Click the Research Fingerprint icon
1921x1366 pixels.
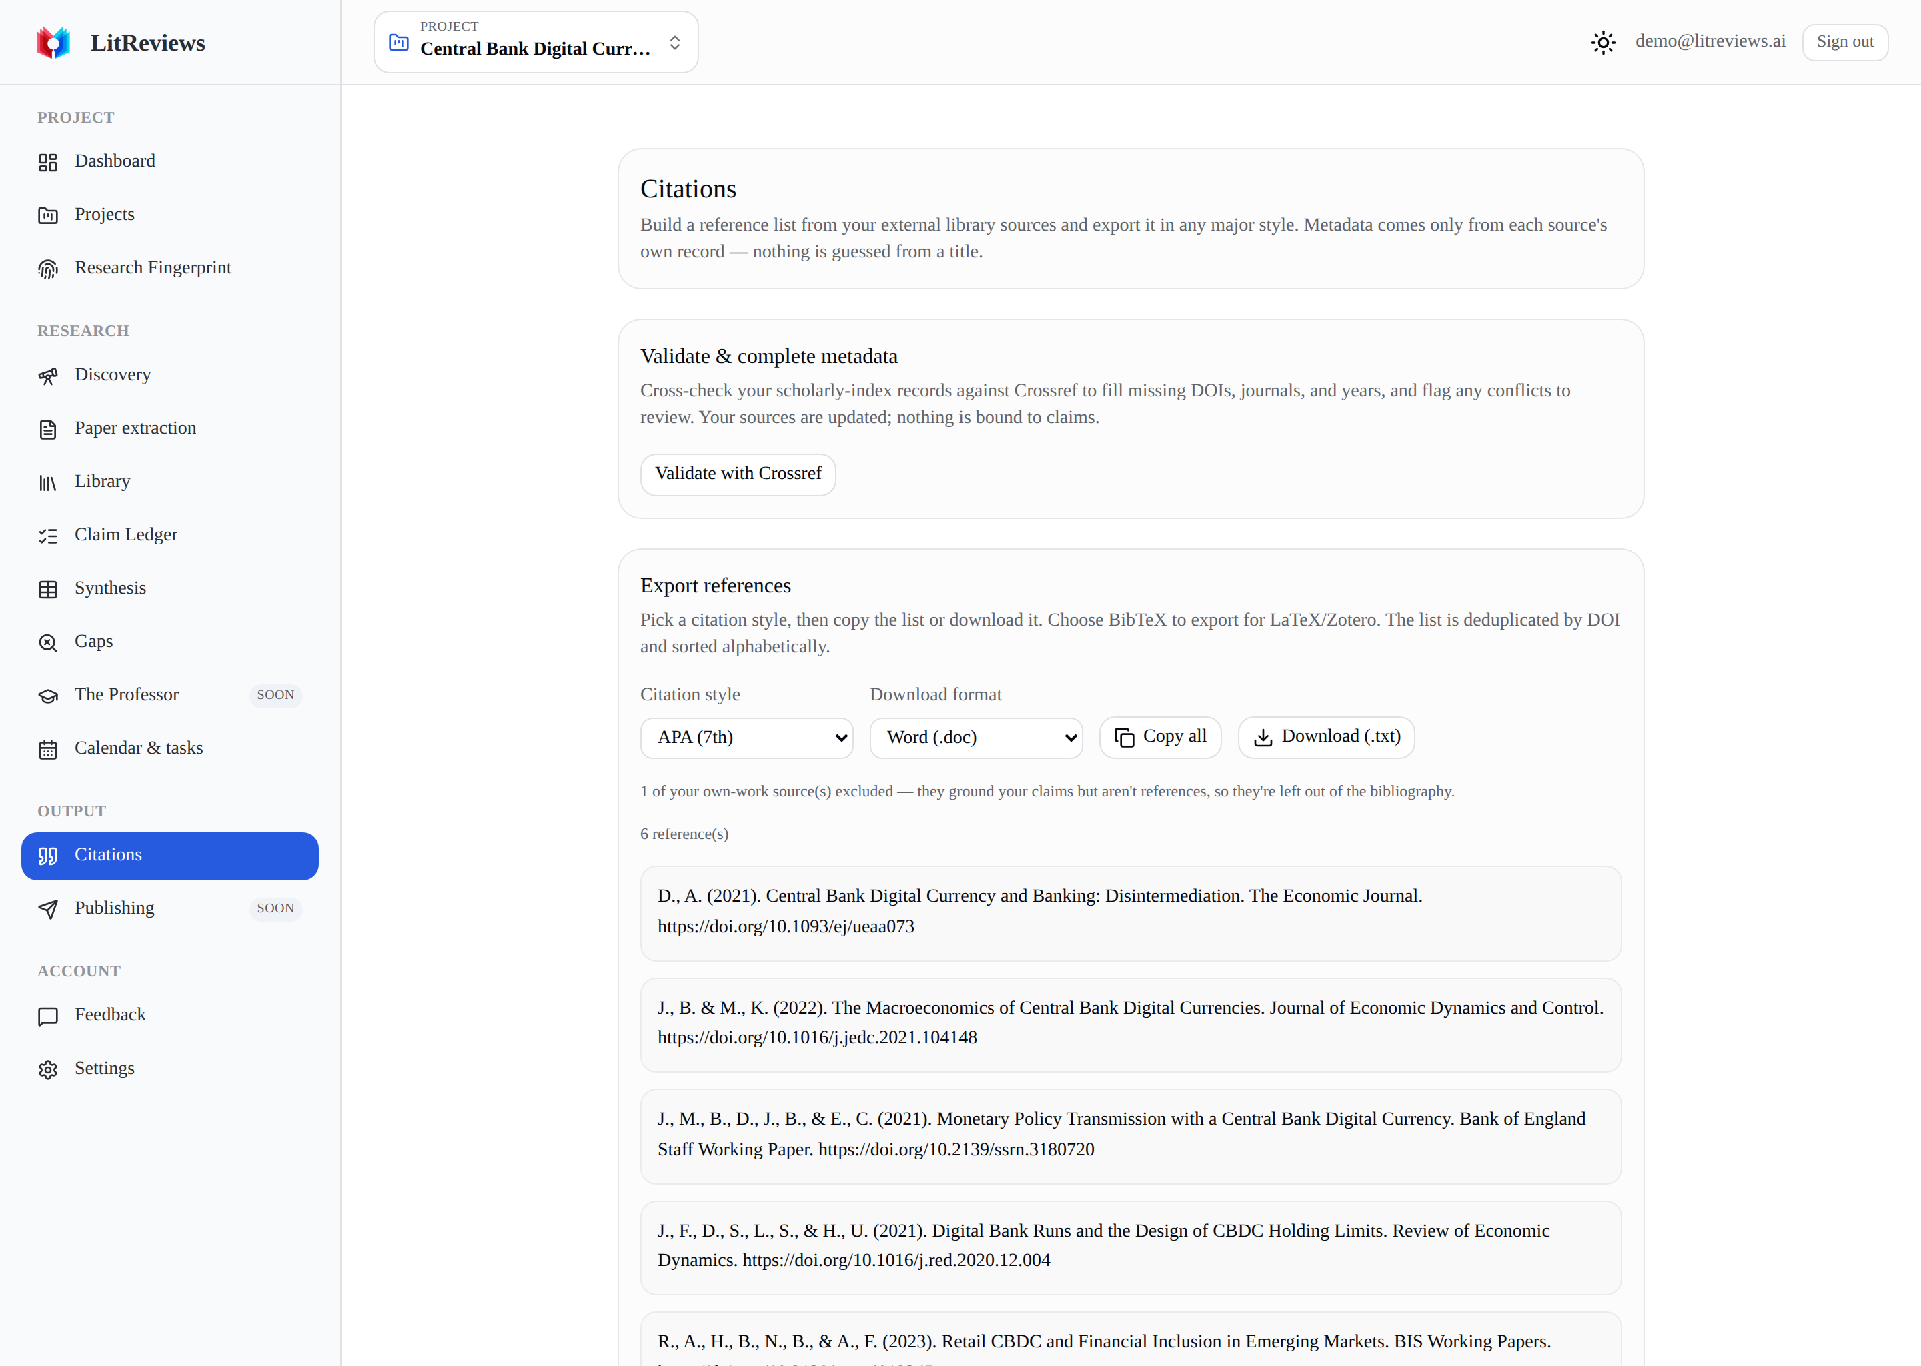point(48,269)
